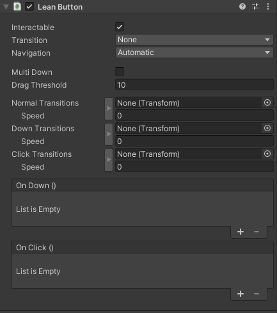Click the Drag Threshold value field
This screenshot has width=277, height=313.
click(x=194, y=85)
